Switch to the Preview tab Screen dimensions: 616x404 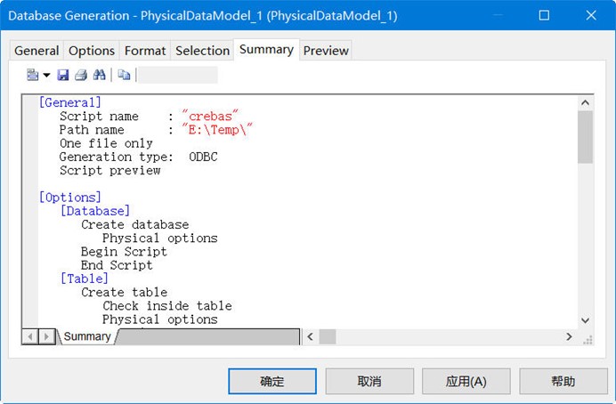326,51
